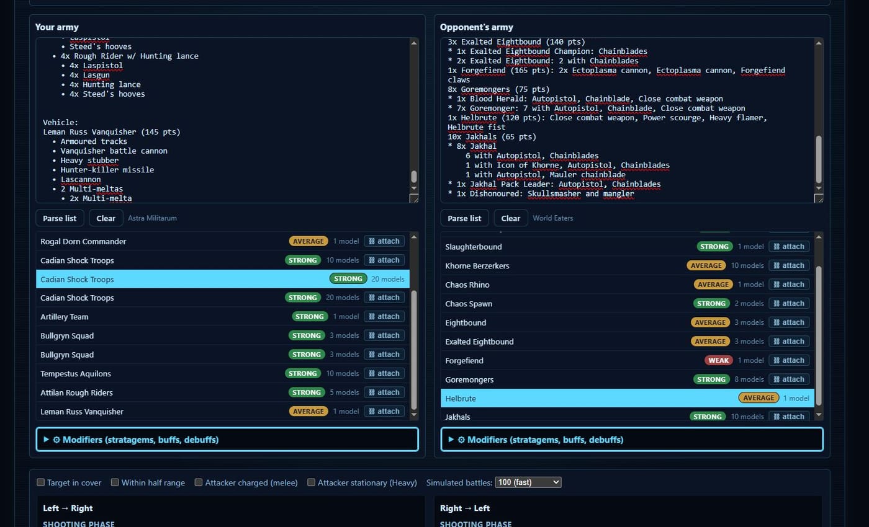Attach Attilan Rough Riders unit
Viewport: 869px width, 527px height.
(384, 392)
